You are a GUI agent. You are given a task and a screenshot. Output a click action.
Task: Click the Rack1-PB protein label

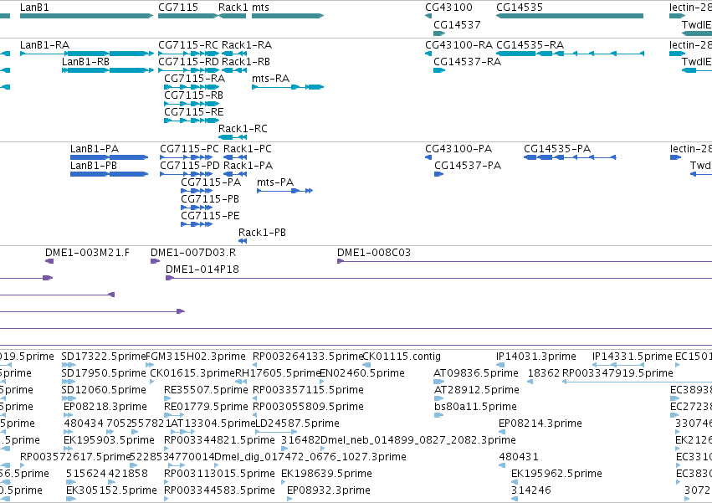[x=262, y=233]
